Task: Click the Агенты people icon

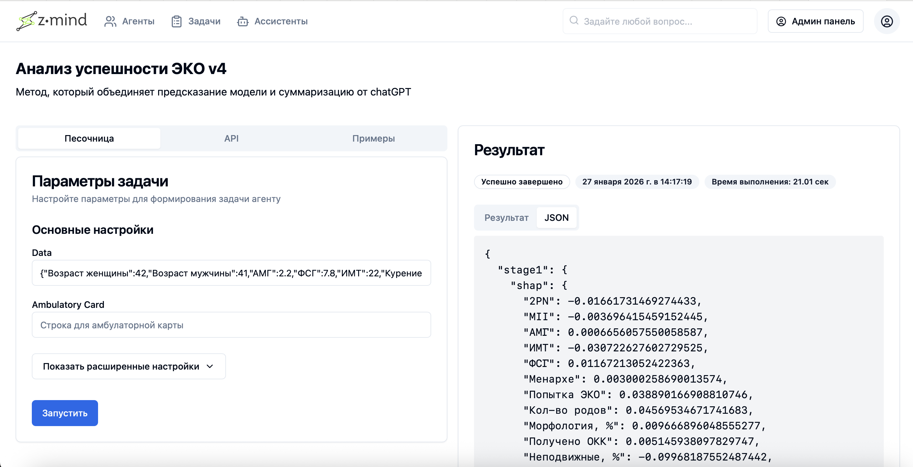Action: click(110, 21)
